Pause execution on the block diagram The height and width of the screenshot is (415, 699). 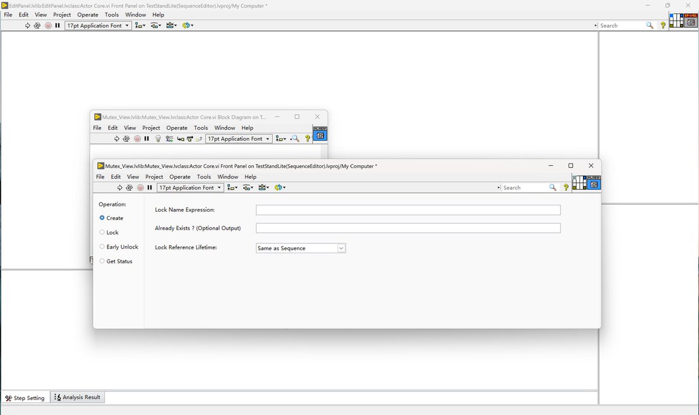pyautogui.click(x=146, y=139)
